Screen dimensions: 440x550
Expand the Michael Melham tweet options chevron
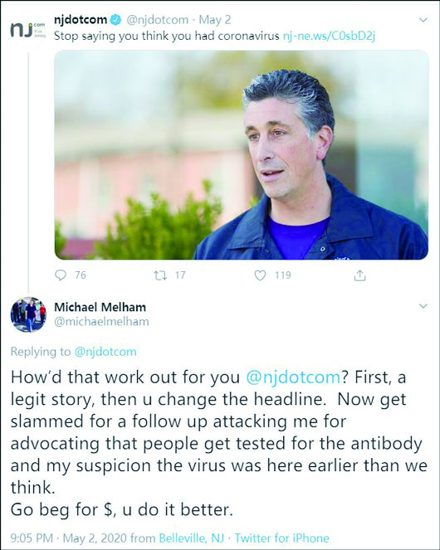(423, 306)
